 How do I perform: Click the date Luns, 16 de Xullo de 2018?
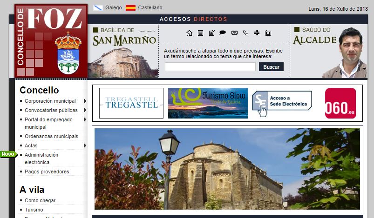point(338,9)
